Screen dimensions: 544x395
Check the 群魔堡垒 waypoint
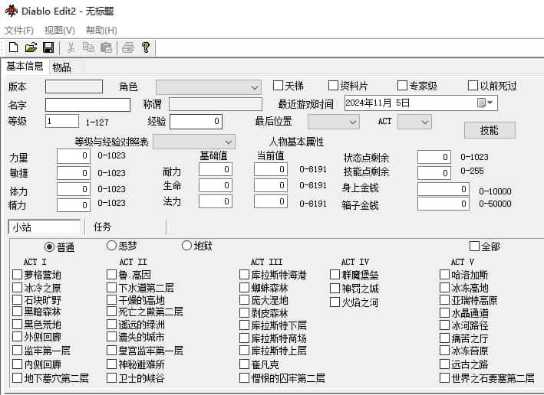[354, 275]
